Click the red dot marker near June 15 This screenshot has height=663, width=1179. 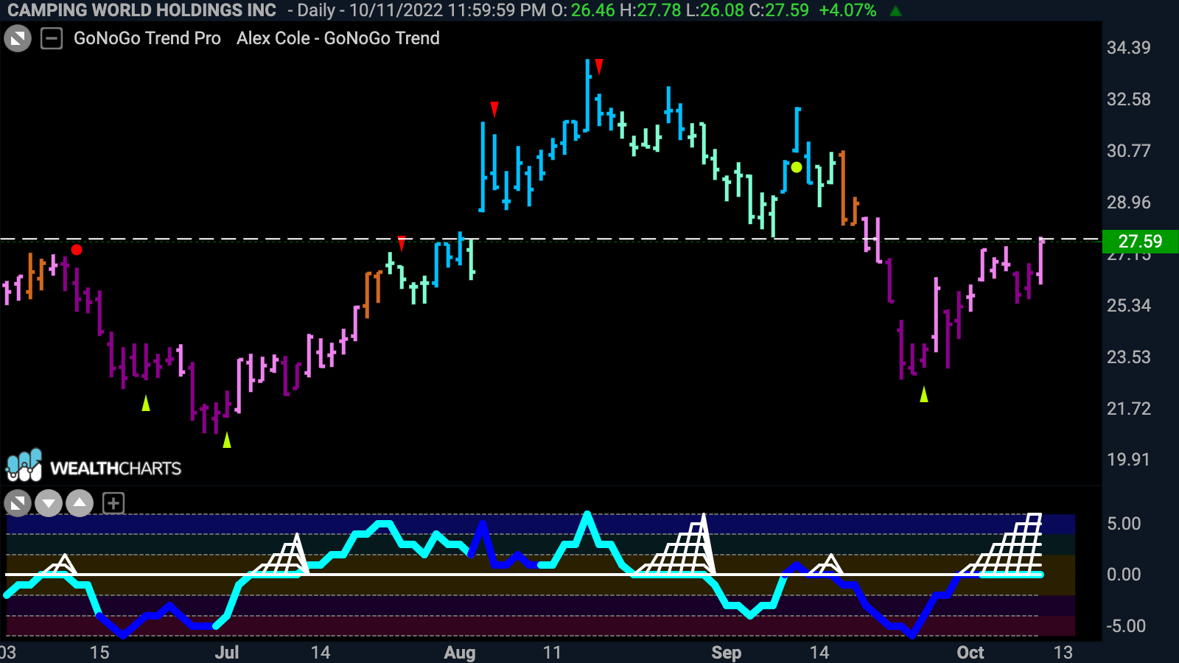click(x=77, y=250)
